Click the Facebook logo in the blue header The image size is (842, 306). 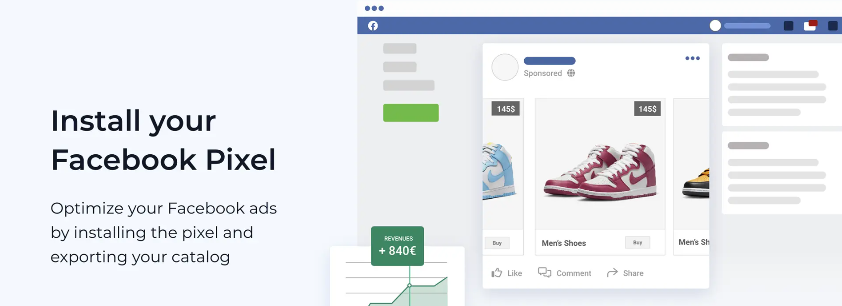point(373,26)
